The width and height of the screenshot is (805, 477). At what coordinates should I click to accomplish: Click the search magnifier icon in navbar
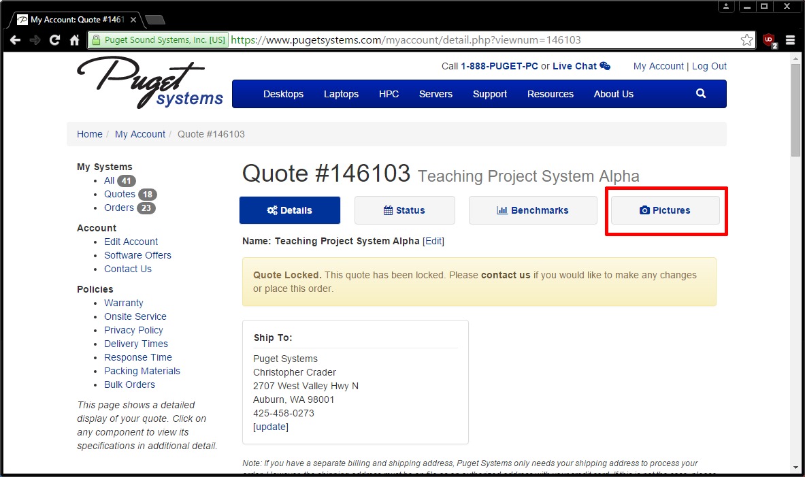pyautogui.click(x=701, y=94)
